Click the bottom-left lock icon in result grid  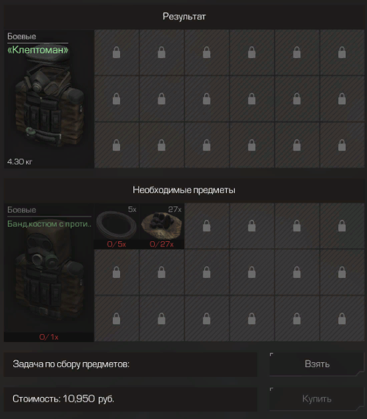(x=116, y=145)
